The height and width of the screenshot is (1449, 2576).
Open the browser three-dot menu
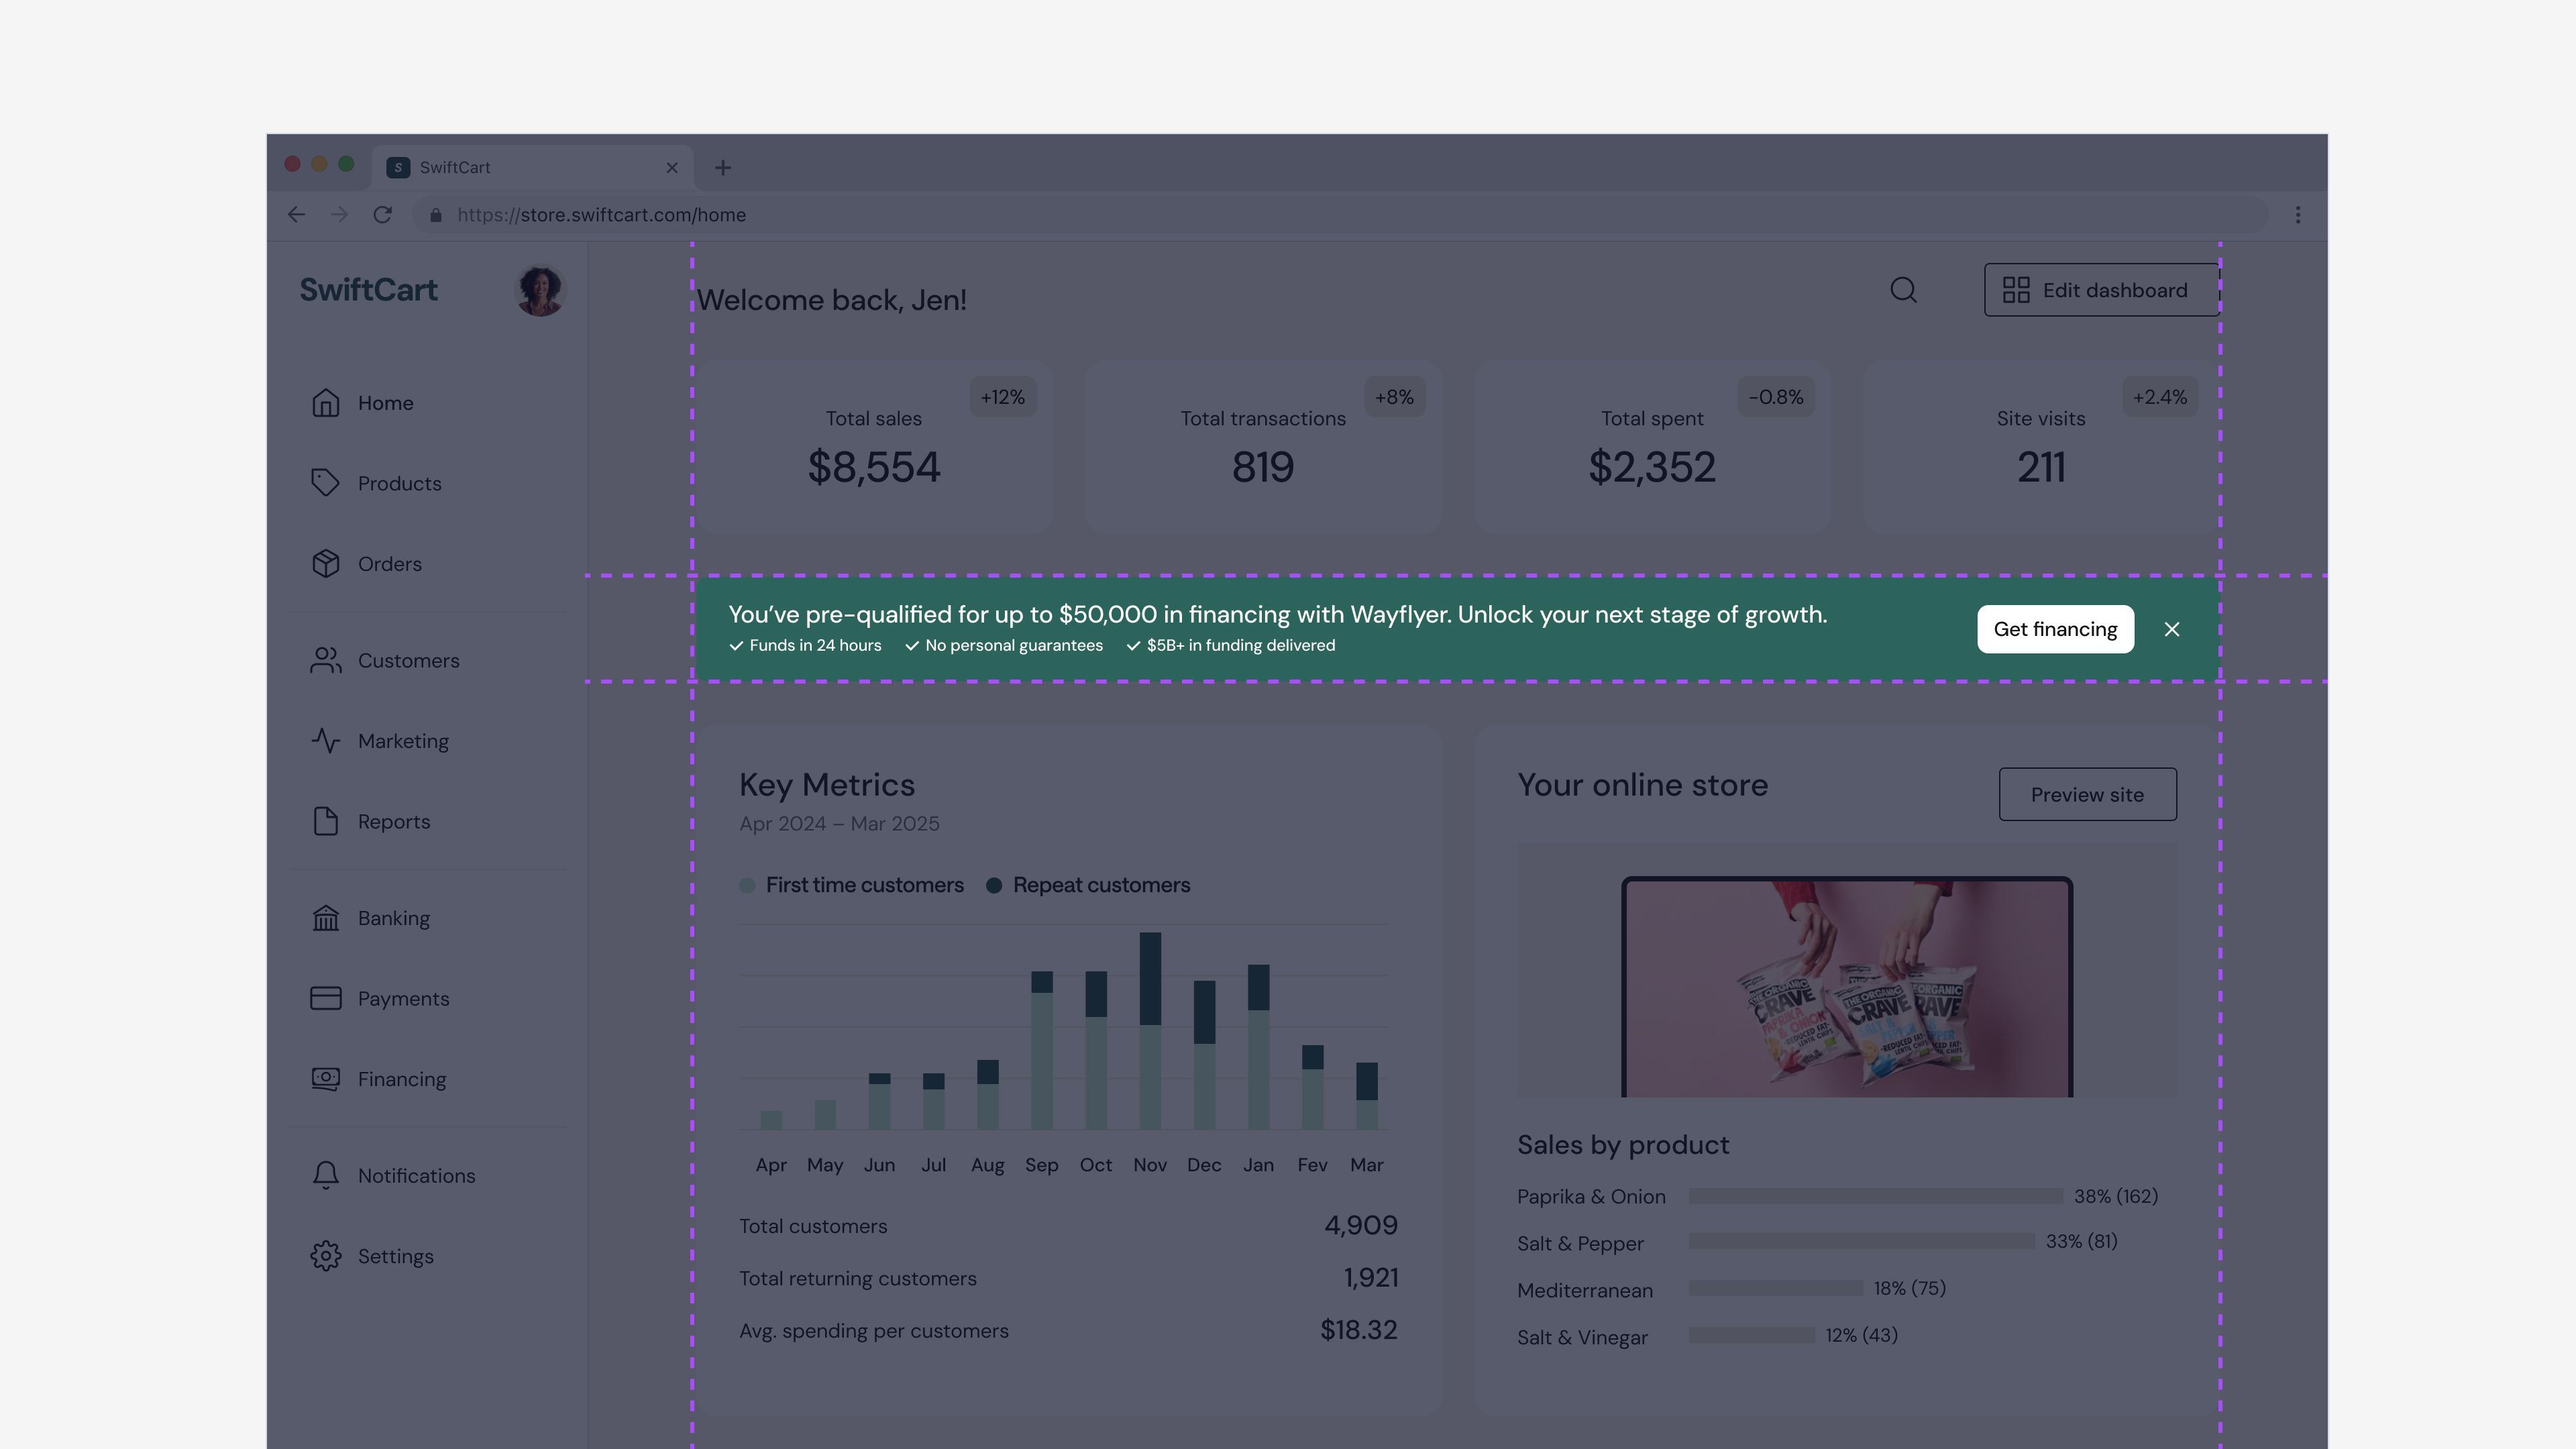pos(2298,215)
